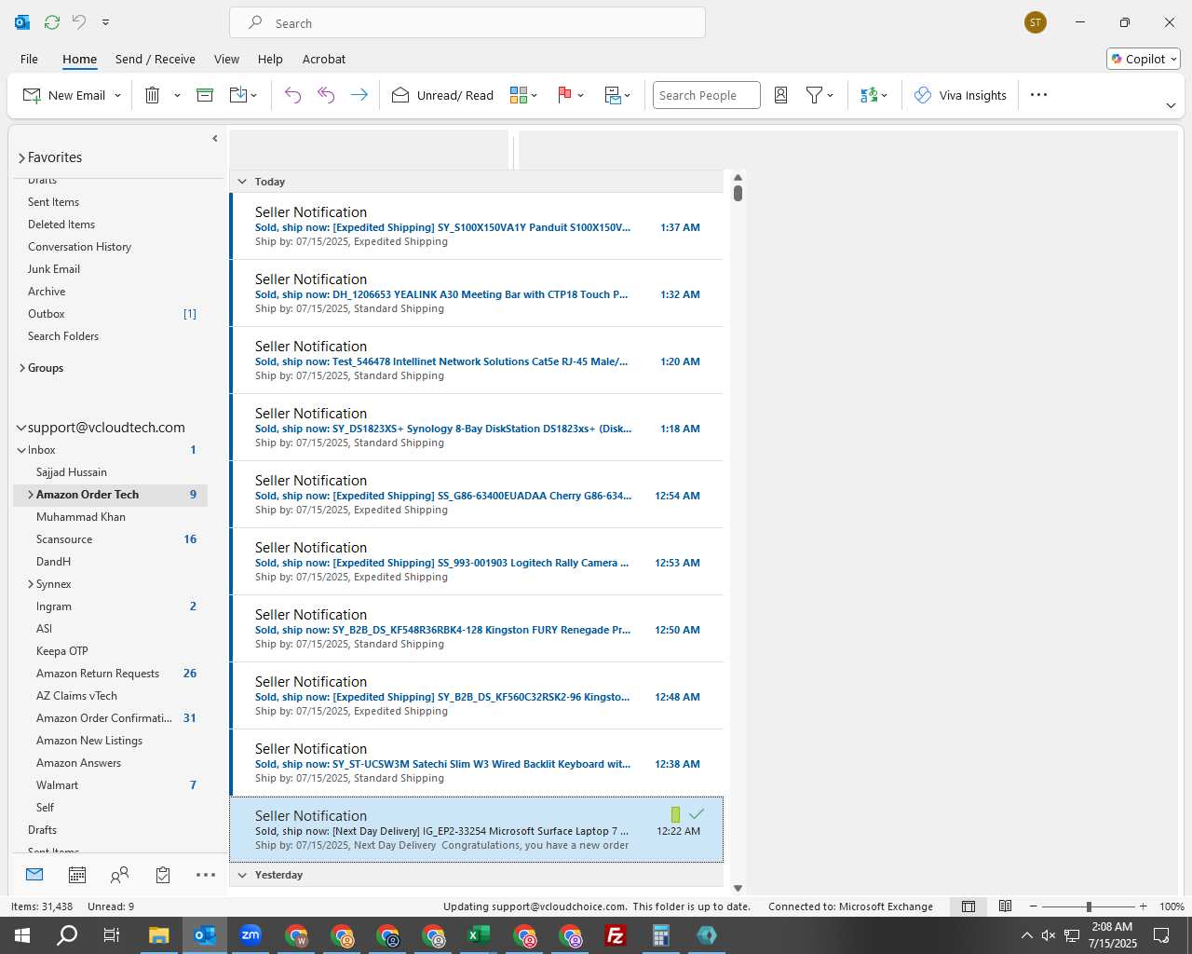Open Viva Insights button
Image resolution: width=1192 pixels, height=954 pixels.
pyautogui.click(x=960, y=95)
